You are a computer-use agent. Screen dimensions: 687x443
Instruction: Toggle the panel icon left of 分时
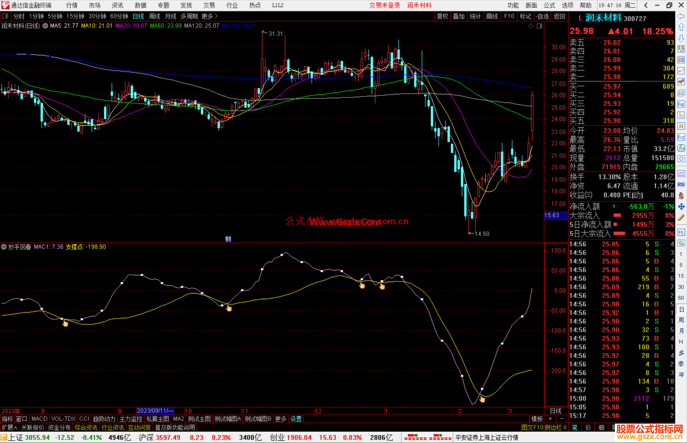[5, 16]
